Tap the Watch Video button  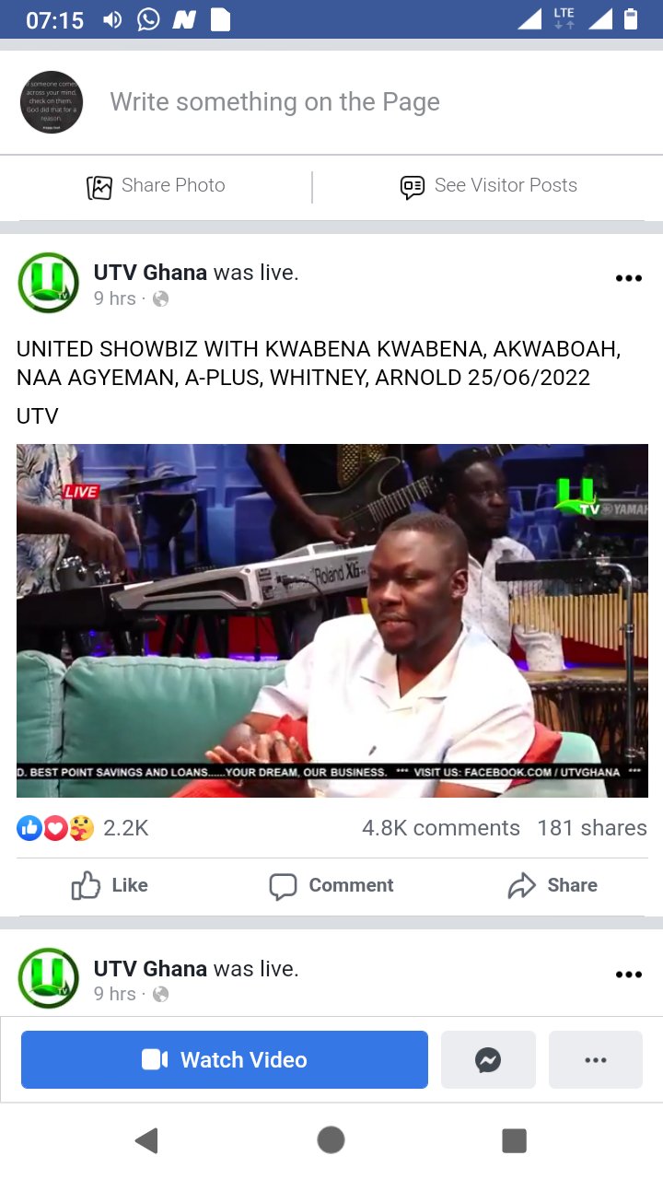[x=225, y=1060]
